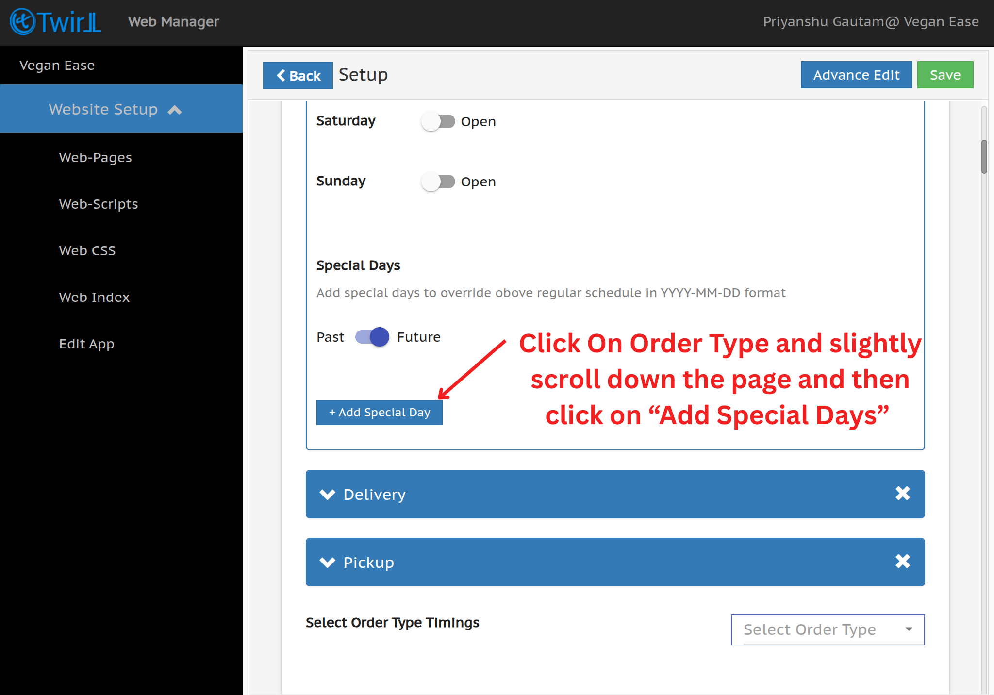Go to Web CSS in the sidebar

(x=87, y=250)
